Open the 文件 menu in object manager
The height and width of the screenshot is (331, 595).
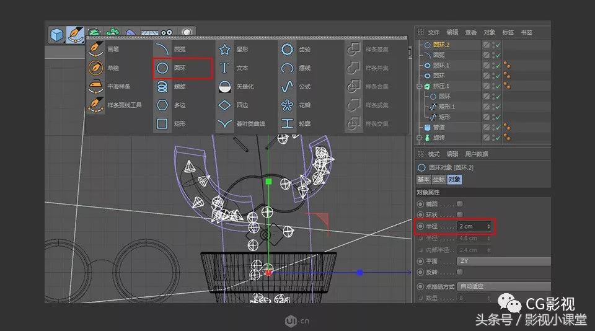pos(433,33)
